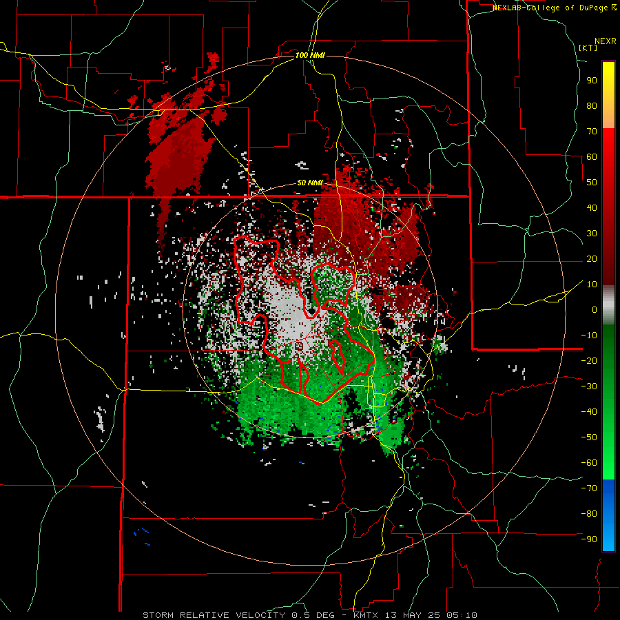Click the "-60" scale value
Image resolution: width=620 pixels, height=620 pixels.
coord(589,463)
